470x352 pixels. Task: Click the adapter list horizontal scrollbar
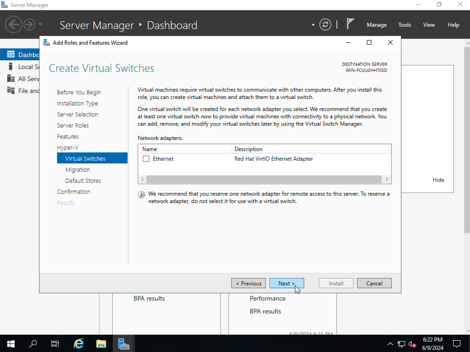coord(264,180)
